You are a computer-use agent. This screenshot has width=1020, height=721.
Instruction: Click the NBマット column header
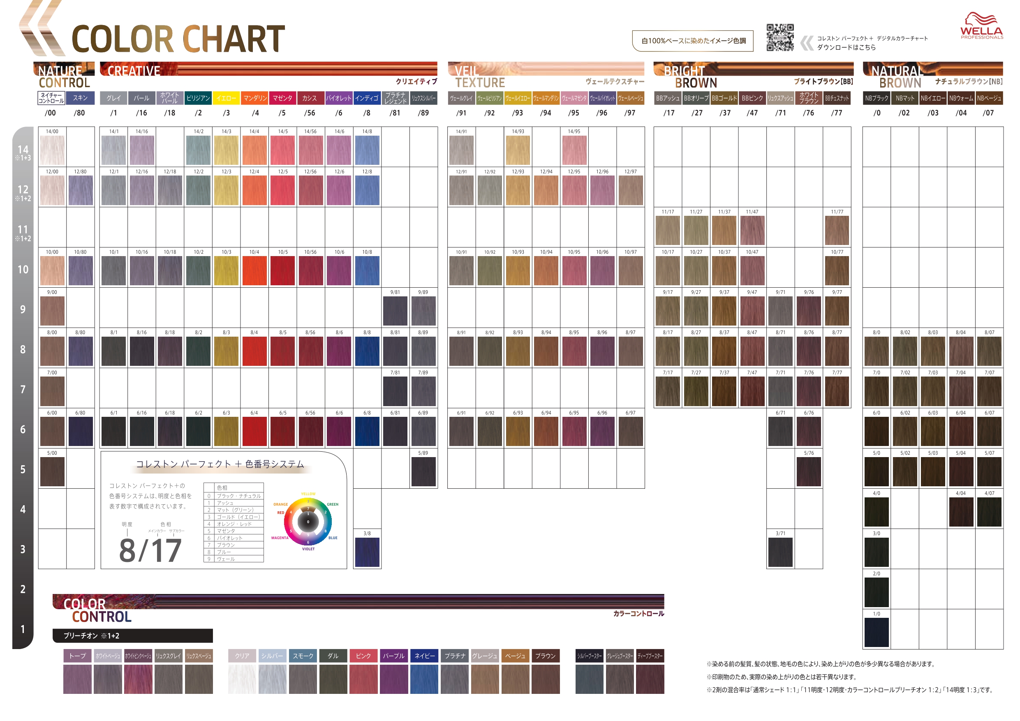tap(905, 98)
